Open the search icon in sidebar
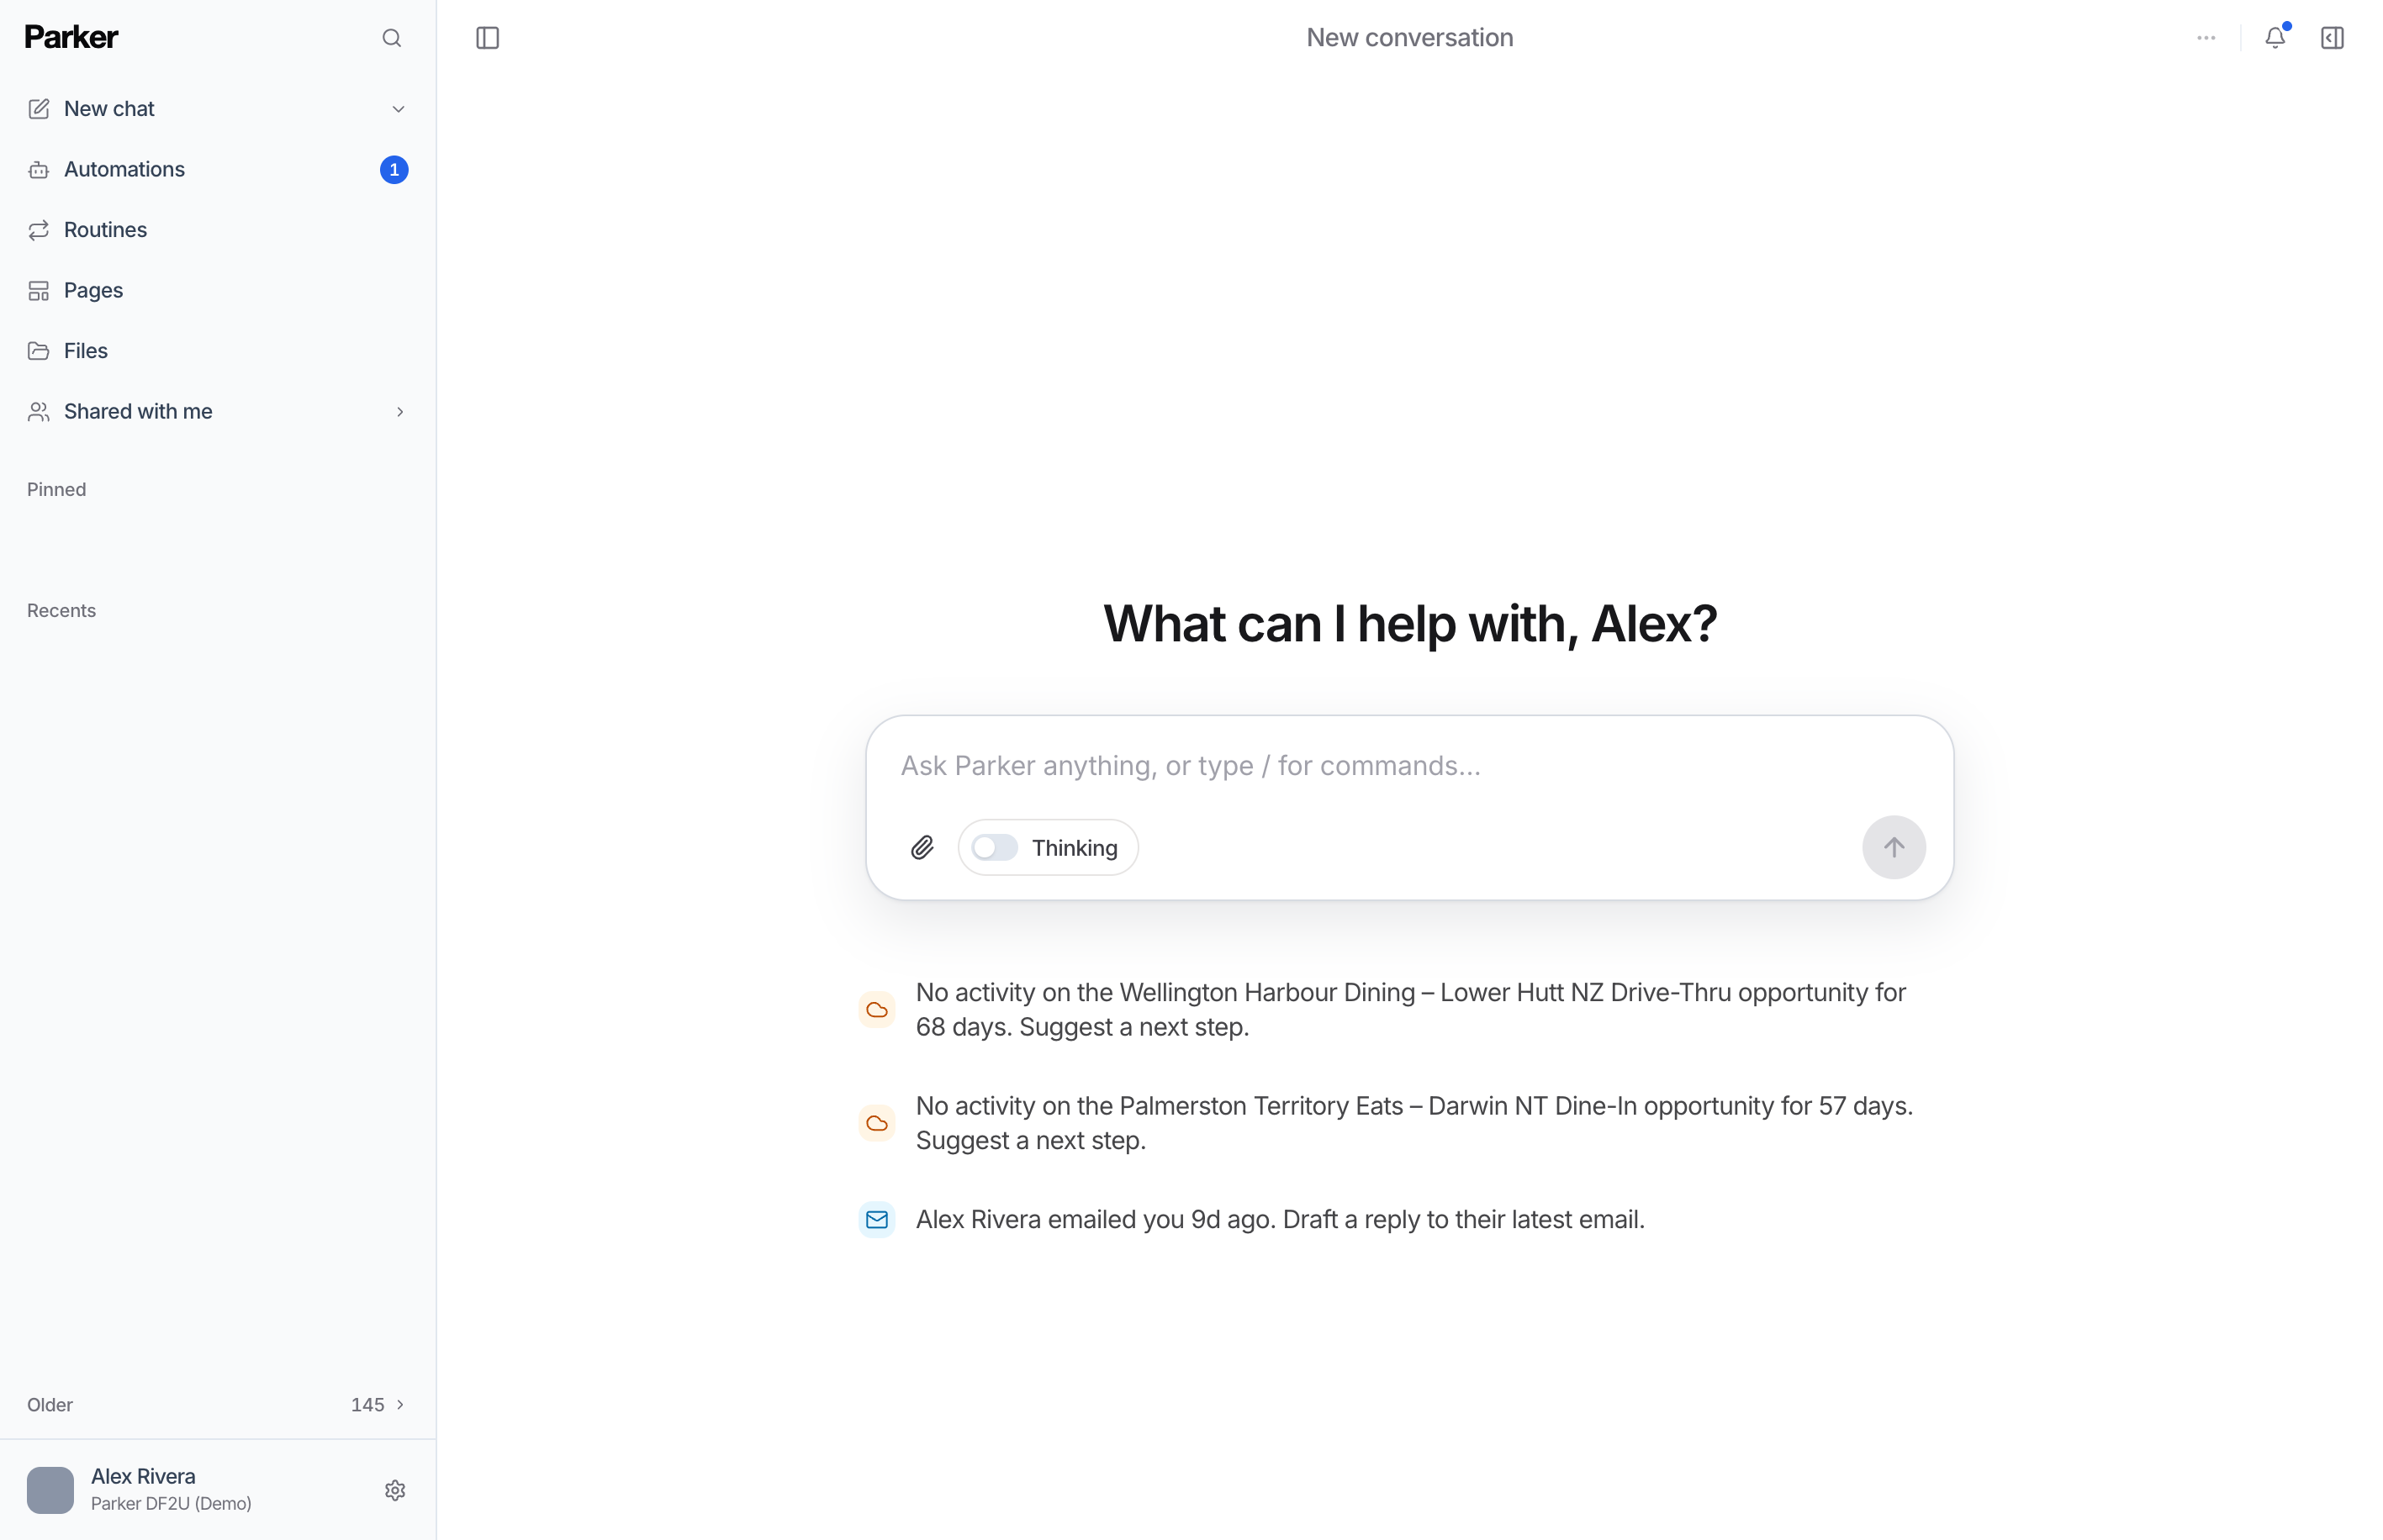This screenshot has width=2383, height=1540. pyautogui.click(x=391, y=38)
